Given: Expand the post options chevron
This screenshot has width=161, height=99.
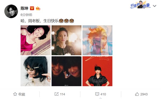Looking at the screenshot, I should pos(155,6).
